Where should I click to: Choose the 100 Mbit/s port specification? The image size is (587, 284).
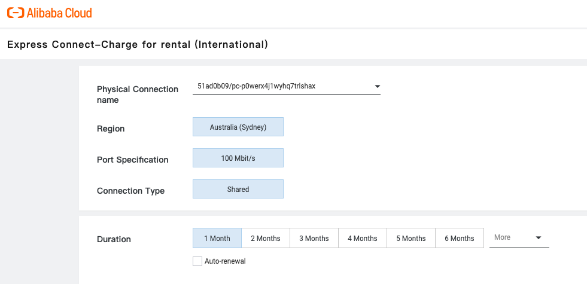tap(238, 158)
